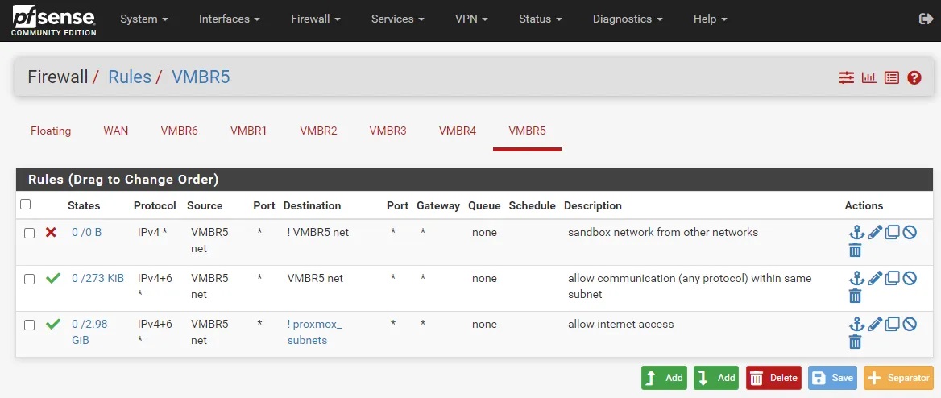Screen dimensions: 941x398
Task: Delete the same subnet rule via trash
Action: (855, 296)
